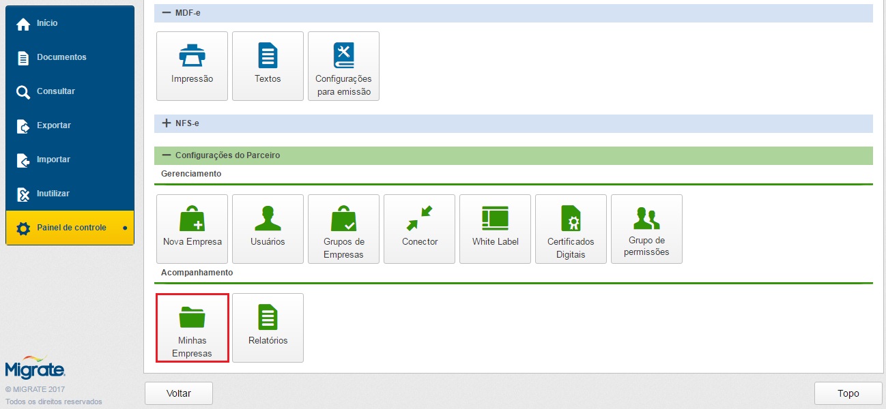Open the Usuários tile
The height and width of the screenshot is (409, 886).
pos(268,229)
